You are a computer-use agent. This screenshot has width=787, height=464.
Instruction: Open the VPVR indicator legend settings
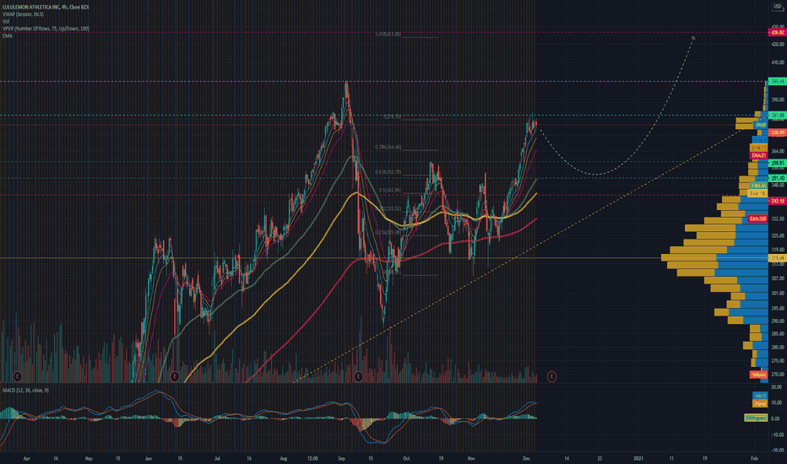46,29
